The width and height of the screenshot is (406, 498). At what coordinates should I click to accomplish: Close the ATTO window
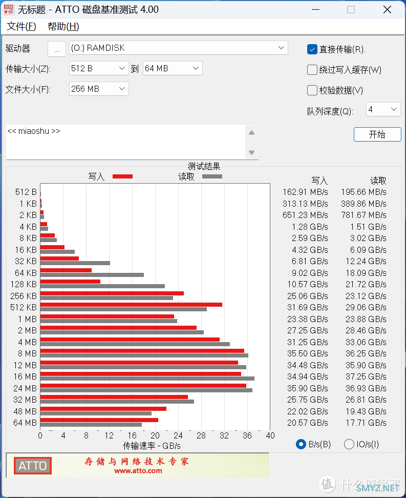tap(387, 10)
